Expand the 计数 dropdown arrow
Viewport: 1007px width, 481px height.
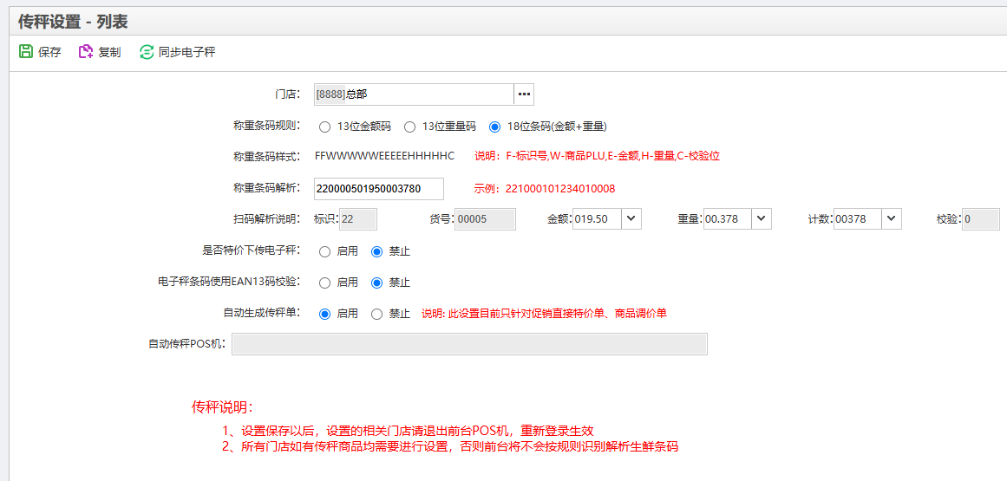(x=892, y=218)
